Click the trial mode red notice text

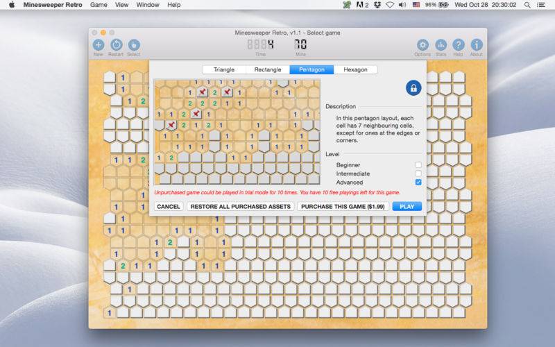pyautogui.click(x=277, y=193)
